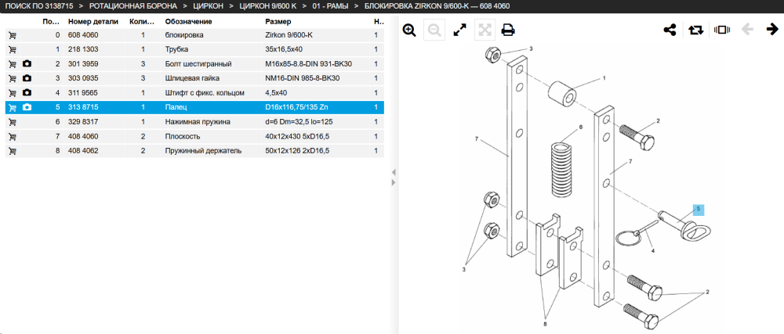Sort by the Обозначение column header

(188, 21)
